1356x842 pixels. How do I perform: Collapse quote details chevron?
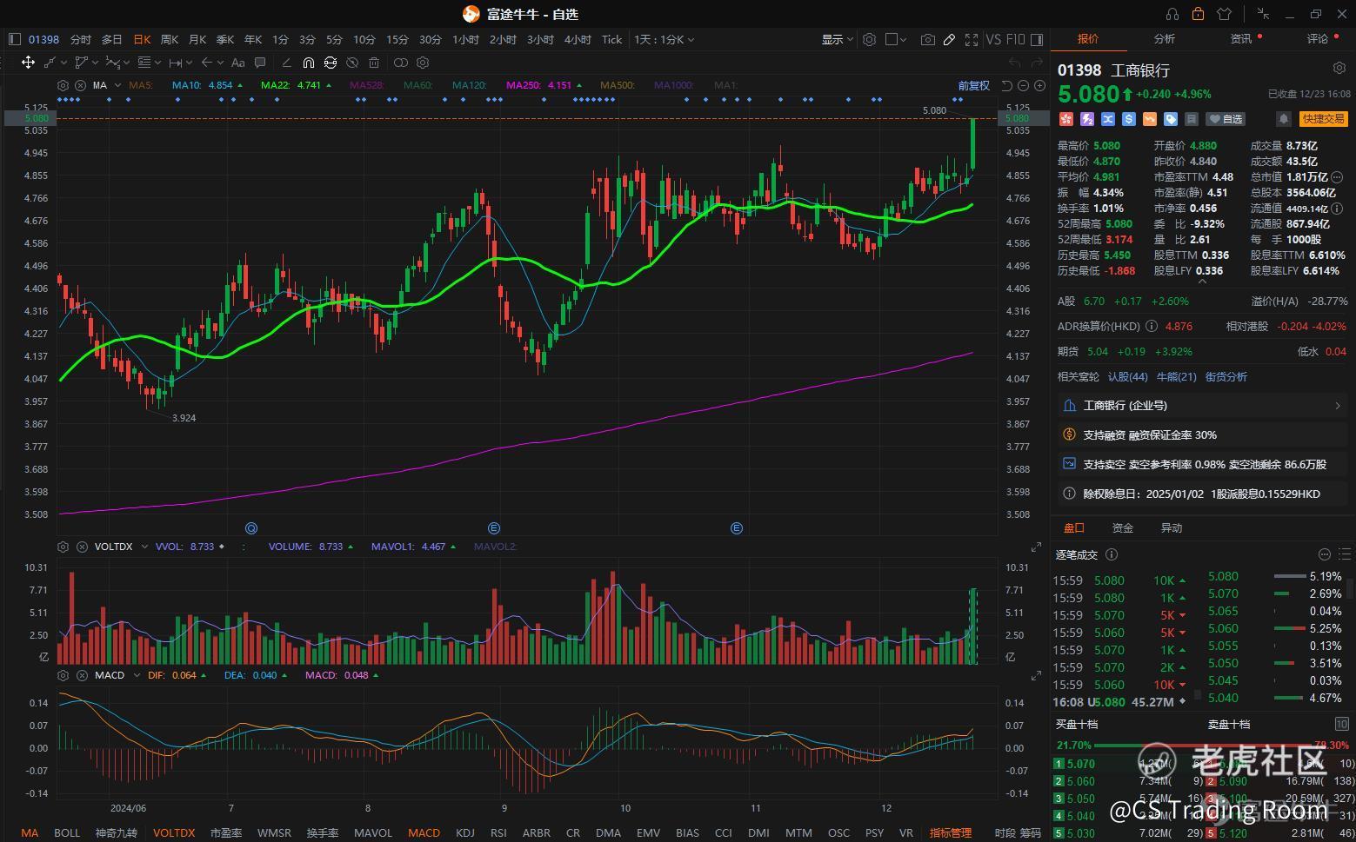point(1202,281)
